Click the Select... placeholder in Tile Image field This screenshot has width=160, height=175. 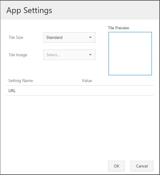53,55
